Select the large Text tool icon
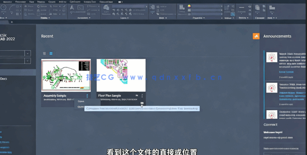 click(72, 8)
